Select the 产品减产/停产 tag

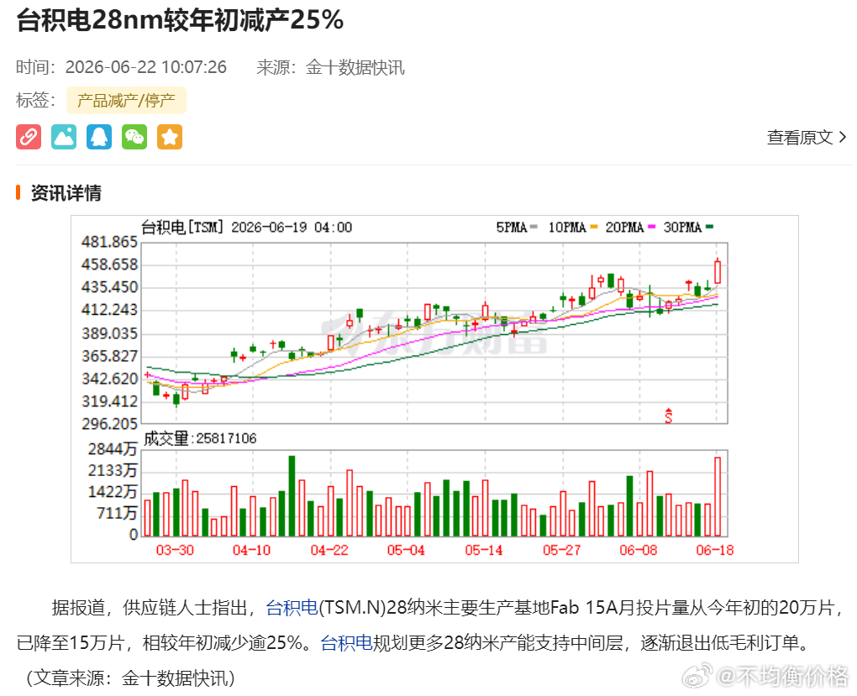click(126, 101)
